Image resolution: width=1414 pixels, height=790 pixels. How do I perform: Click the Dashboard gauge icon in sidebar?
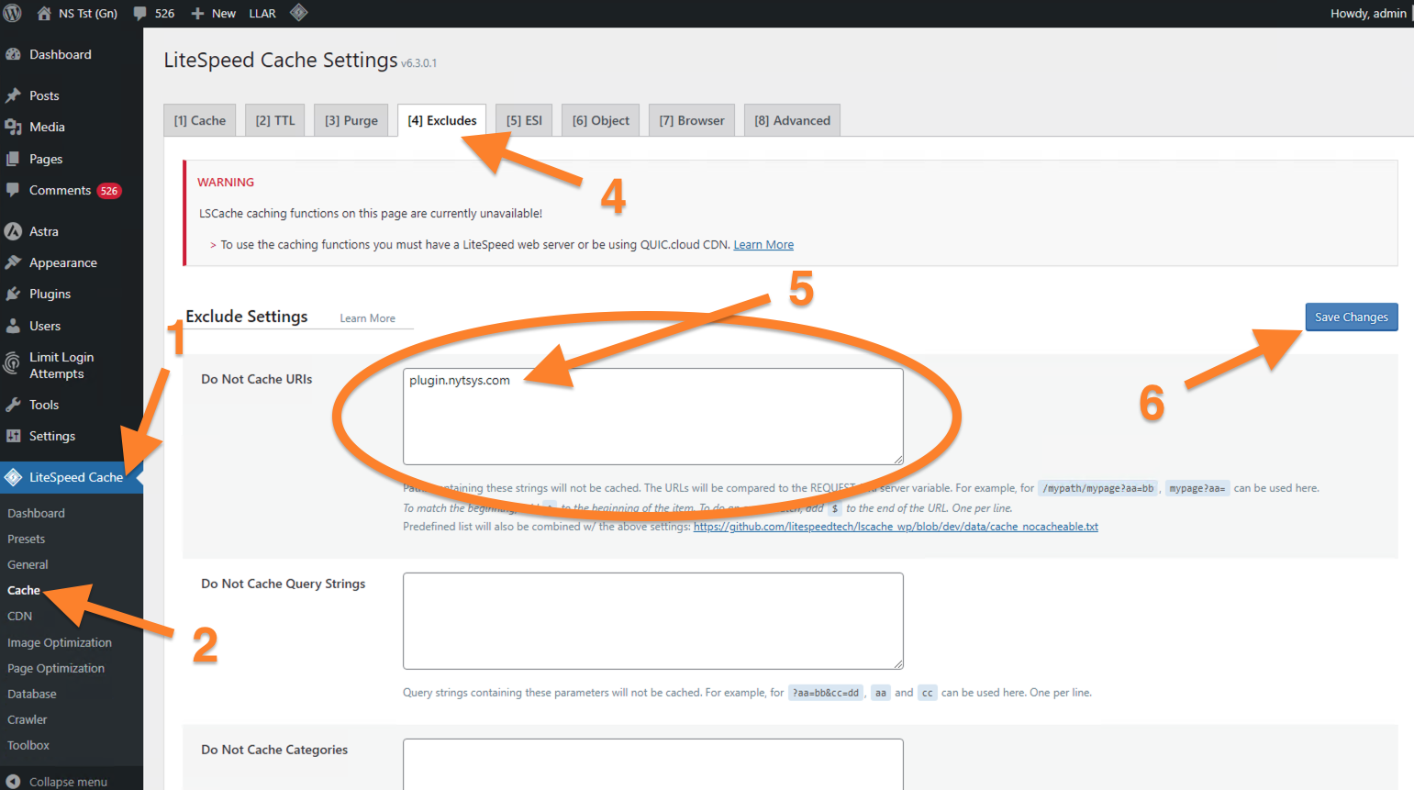pos(13,54)
